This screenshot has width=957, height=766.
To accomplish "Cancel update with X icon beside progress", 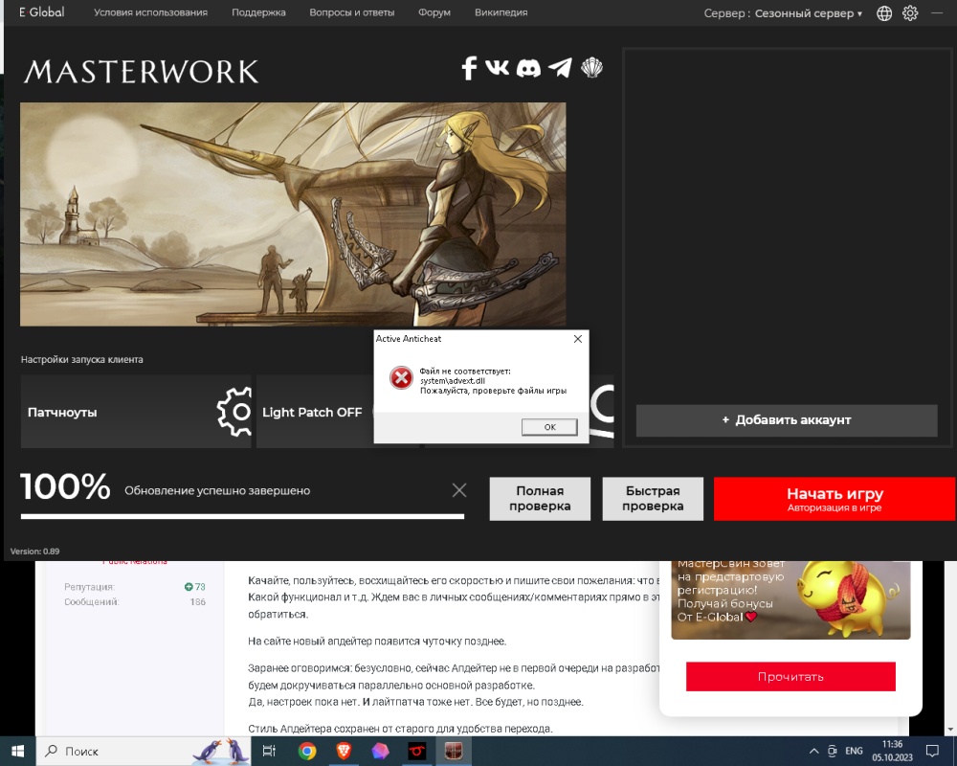I will 459,490.
